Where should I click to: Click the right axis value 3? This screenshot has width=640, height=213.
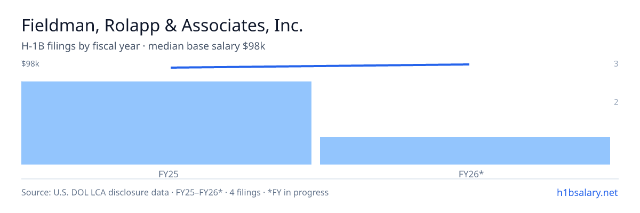[616, 64]
